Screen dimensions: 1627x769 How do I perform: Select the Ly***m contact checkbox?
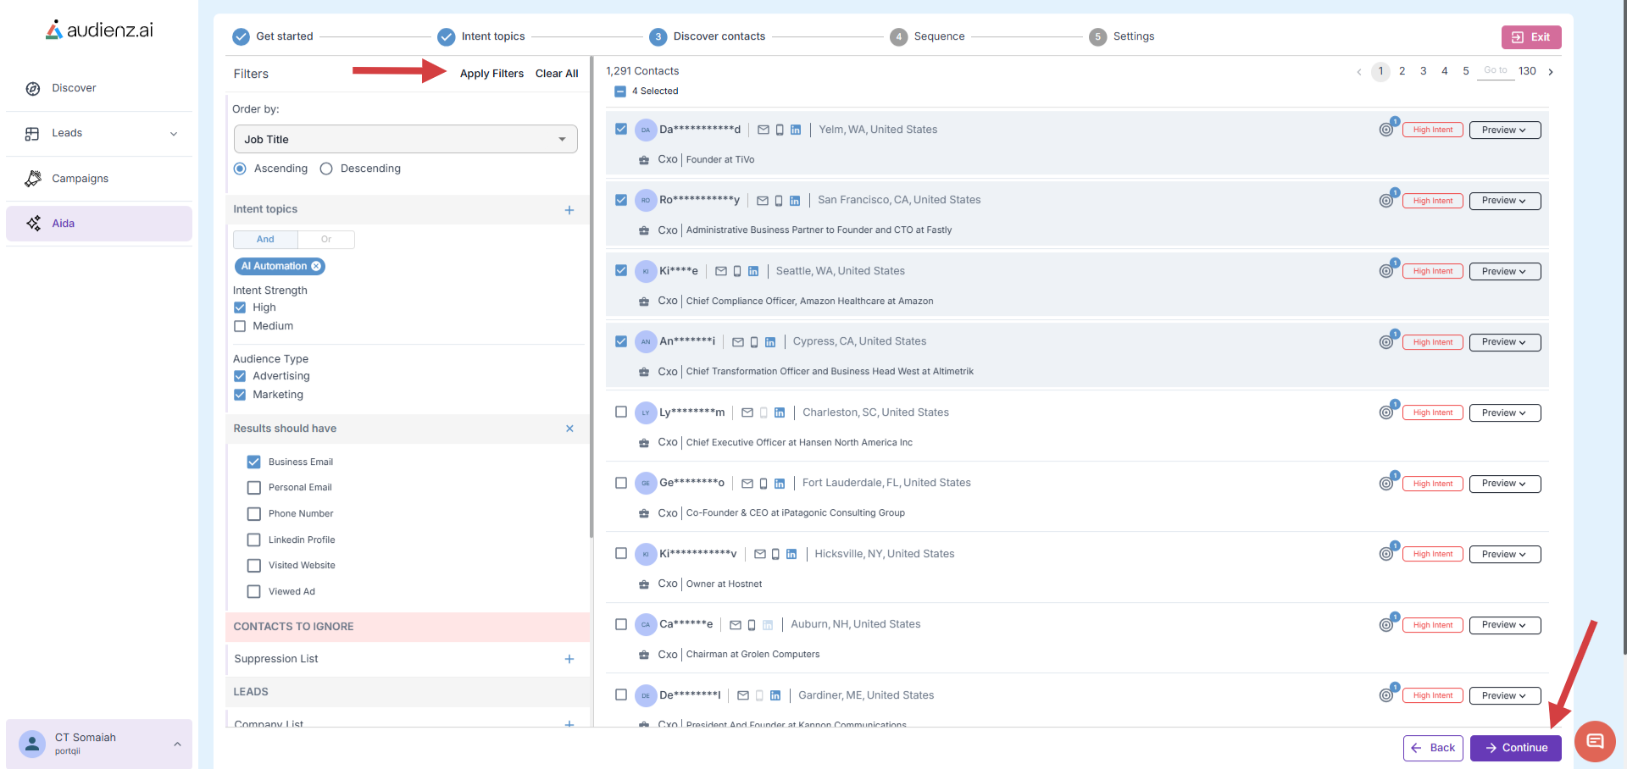point(621,412)
